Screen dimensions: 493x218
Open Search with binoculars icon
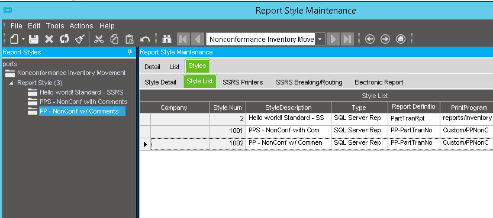pos(167,39)
